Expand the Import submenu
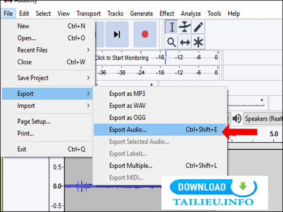Viewport: 283px width, 212px height. point(47,106)
